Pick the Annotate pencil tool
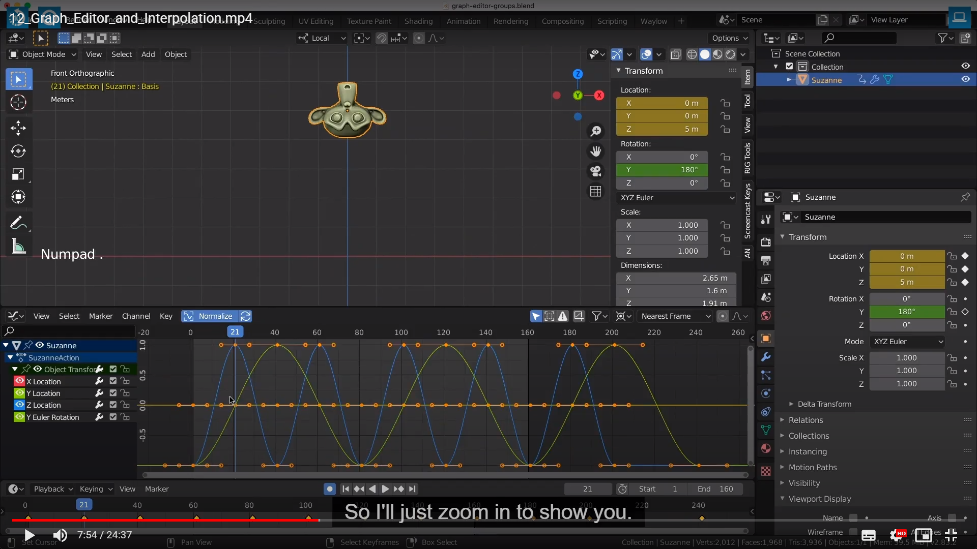 (17, 223)
